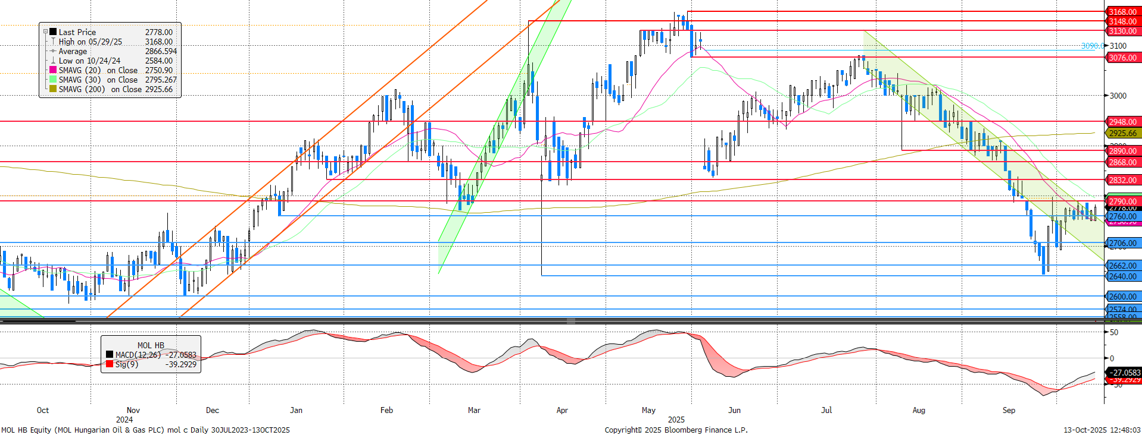Select the pink SMAVG (20) swatch

click(53, 70)
